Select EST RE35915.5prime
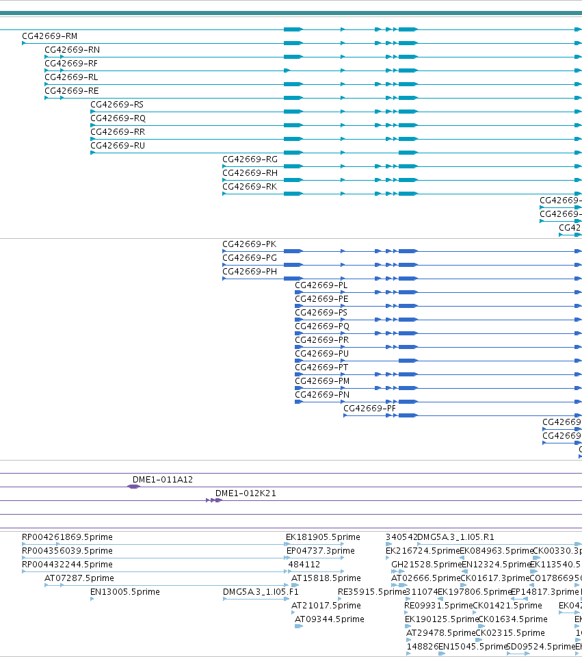 pos(372,592)
